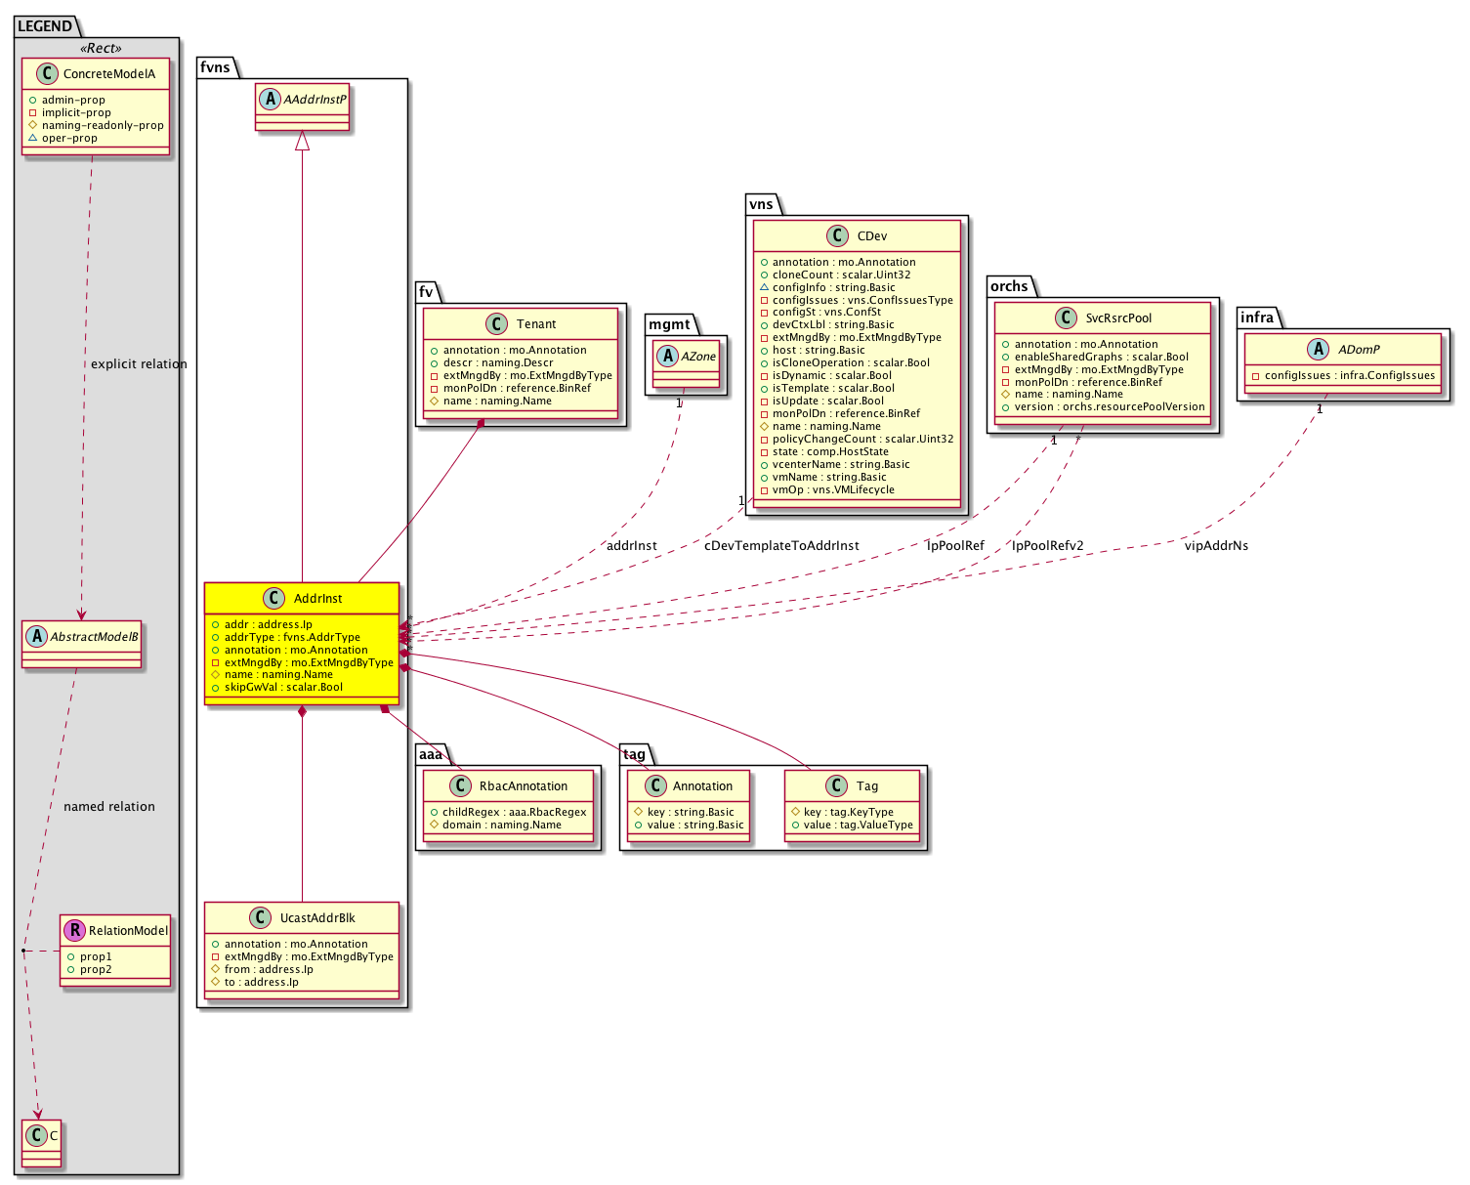
Task: Click the cDevTemplateToAddrInst relation label
Action: 781,545
